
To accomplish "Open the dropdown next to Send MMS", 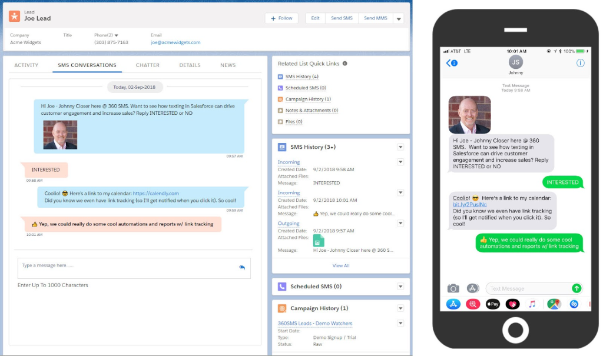I will coord(399,19).
